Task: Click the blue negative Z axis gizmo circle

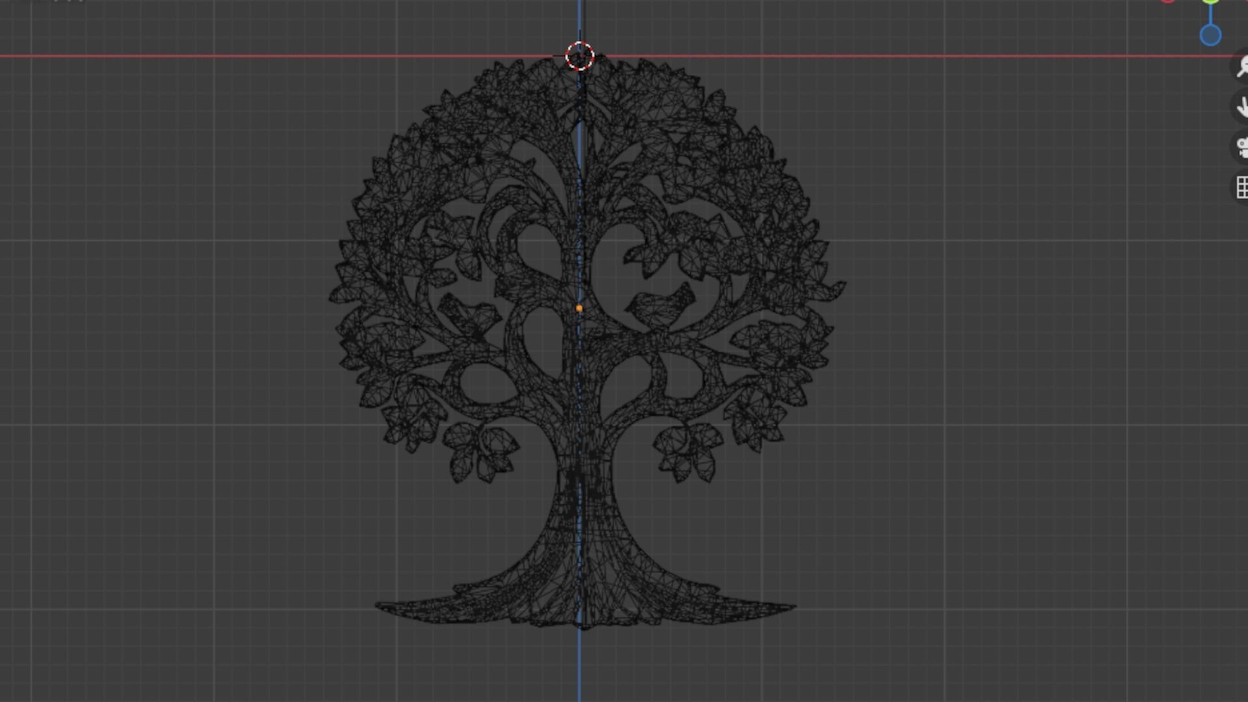Action: tap(1210, 35)
